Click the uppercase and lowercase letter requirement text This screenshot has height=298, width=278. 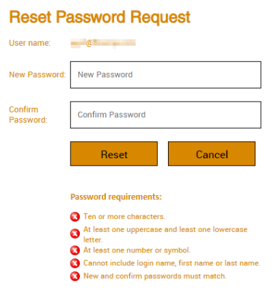click(165, 235)
